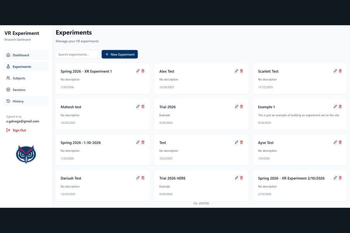350x233 pixels.
Task: Delete the Ayse Test experiment
Action: coord(340,142)
